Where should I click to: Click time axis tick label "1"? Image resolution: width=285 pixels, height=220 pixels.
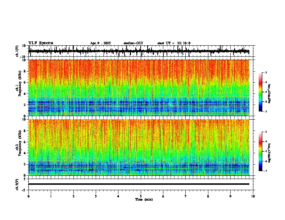coord(51,196)
